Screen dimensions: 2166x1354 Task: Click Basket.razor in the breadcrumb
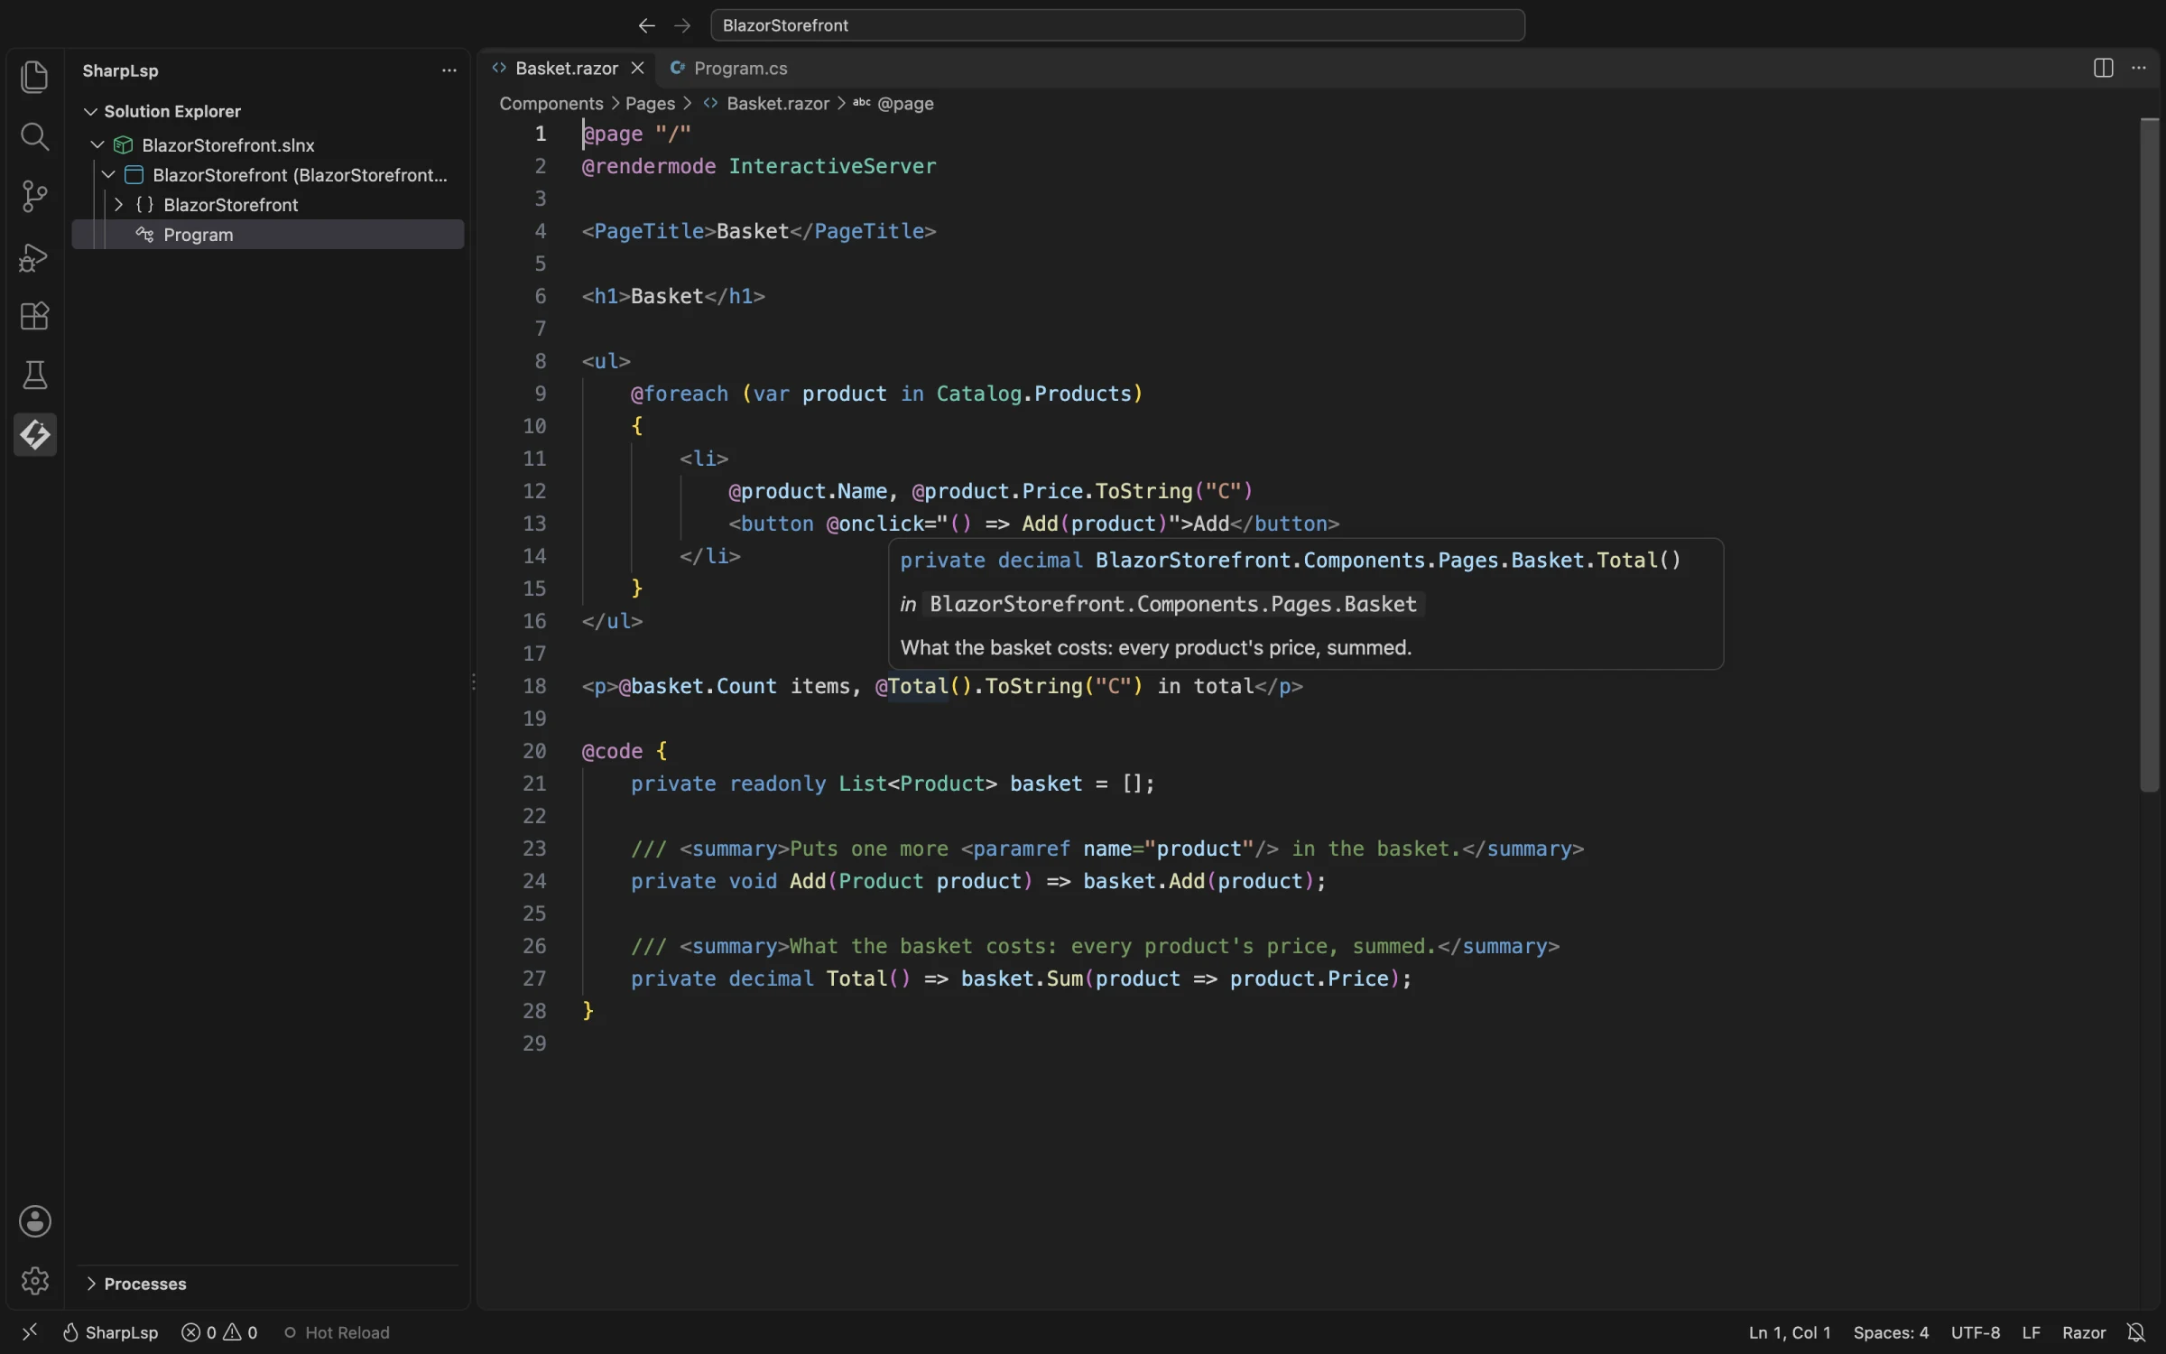tap(777, 104)
